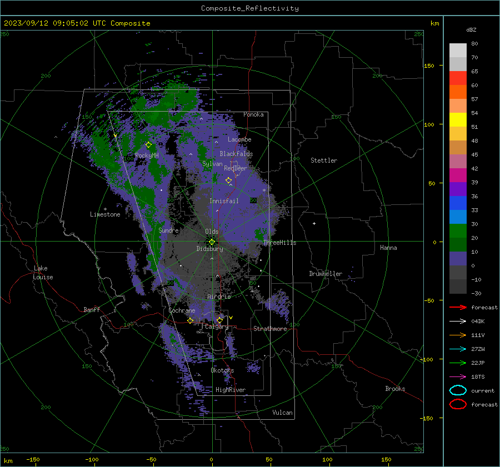Image resolution: width=500 pixels, height=467 pixels.
Task: Click the -150 value on bottom axis
Action: click(33, 459)
